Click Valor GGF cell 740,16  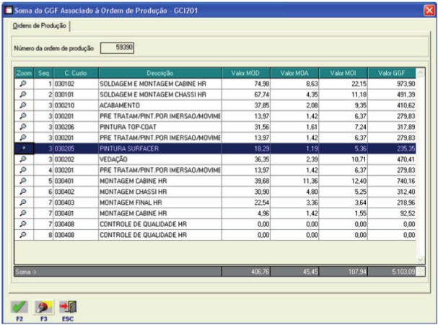[392, 181]
